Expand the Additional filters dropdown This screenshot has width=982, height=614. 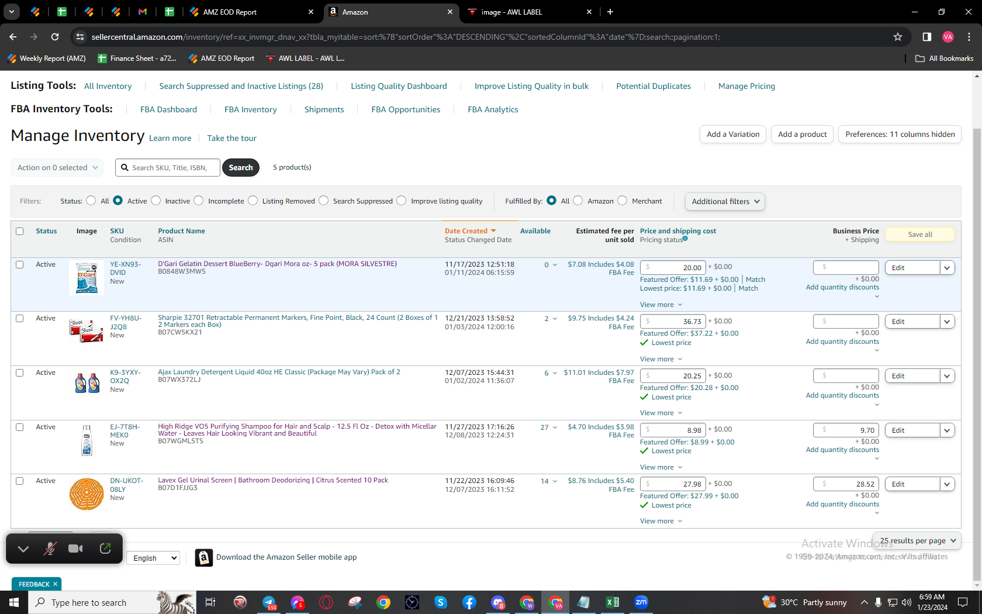coord(725,201)
